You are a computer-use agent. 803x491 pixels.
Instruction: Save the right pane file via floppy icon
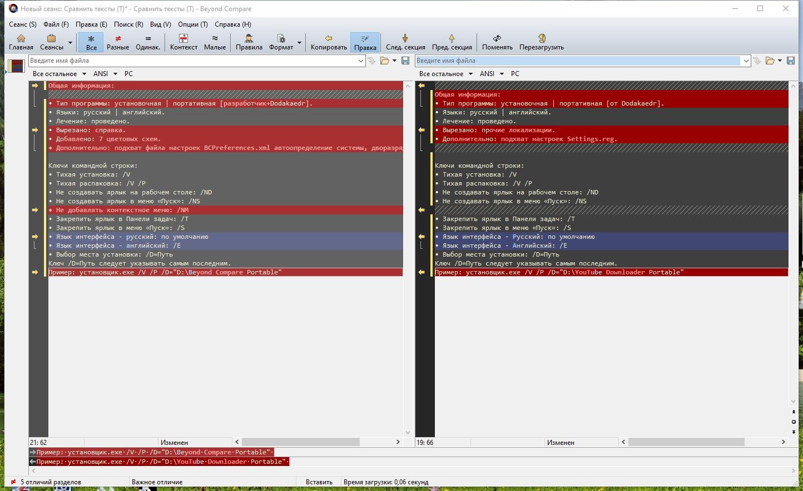pos(791,61)
